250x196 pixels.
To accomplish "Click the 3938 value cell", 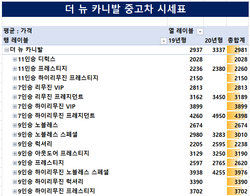I will [x=196, y=172].
